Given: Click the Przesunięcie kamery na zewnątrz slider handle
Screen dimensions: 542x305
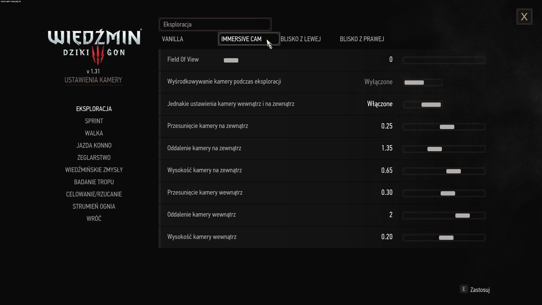Looking at the screenshot, I should tap(447, 127).
